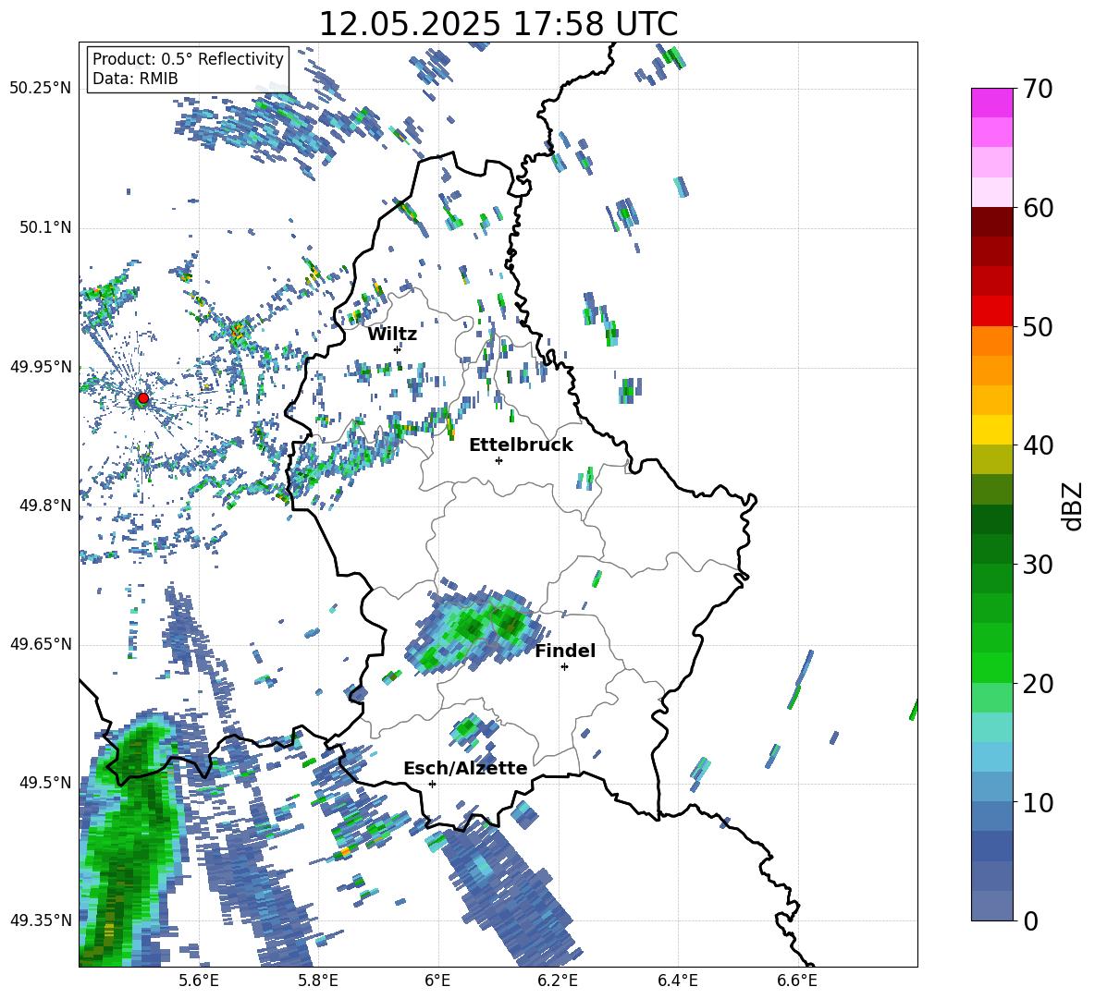Click the 50.1°N latitude label
The height and width of the screenshot is (999, 1095).
point(45,227)
